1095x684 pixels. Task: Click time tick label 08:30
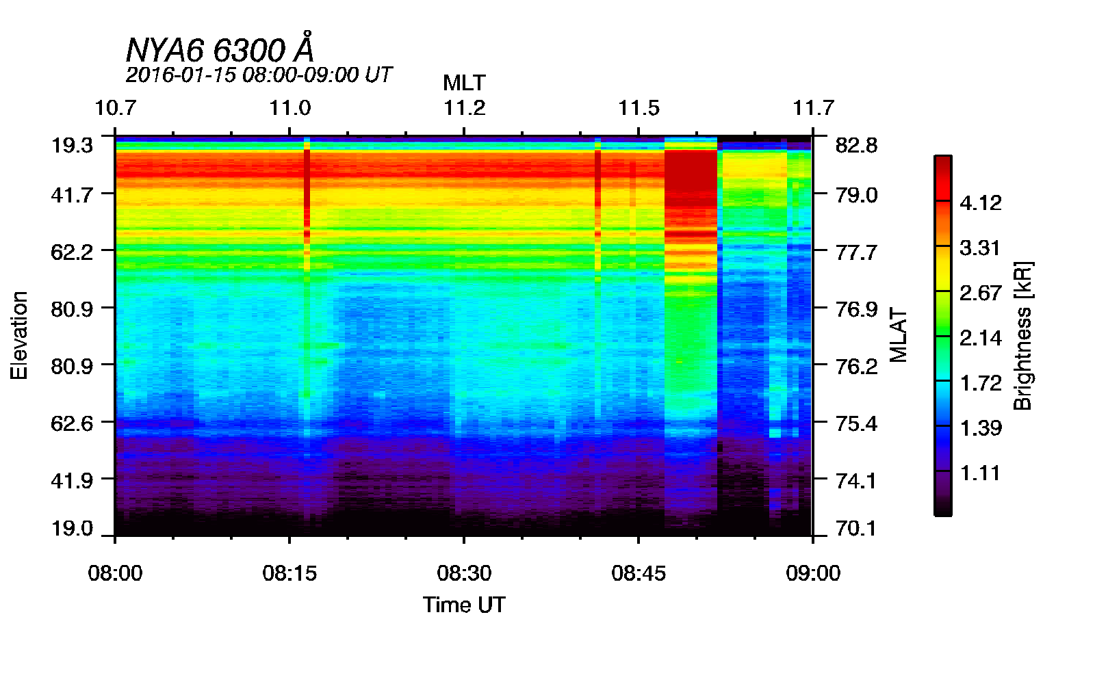[464, 573]
